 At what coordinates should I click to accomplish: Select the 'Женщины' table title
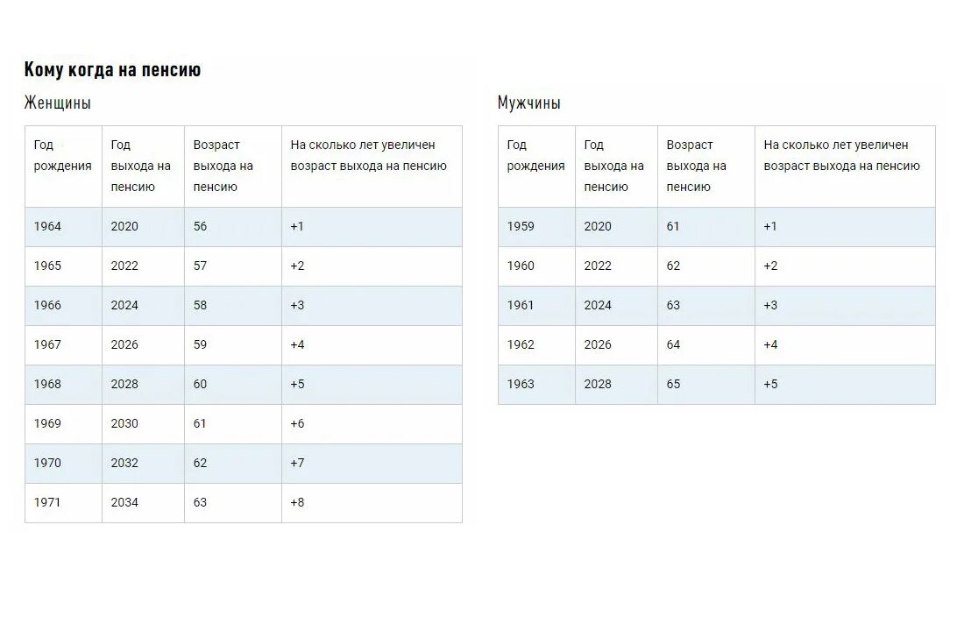57,103
